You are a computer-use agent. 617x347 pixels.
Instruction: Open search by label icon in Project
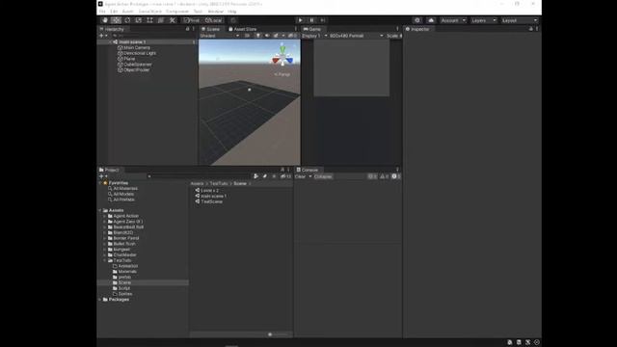(265, 176)
